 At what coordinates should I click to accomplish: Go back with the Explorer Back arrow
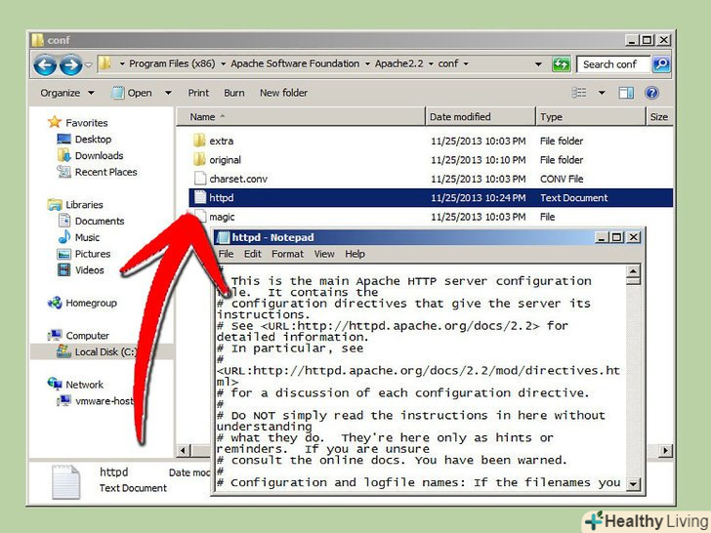coord(45,64)
